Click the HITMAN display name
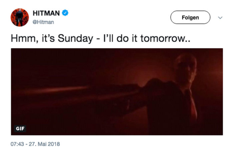The image size is (232, 152). (x=46, y=13)
